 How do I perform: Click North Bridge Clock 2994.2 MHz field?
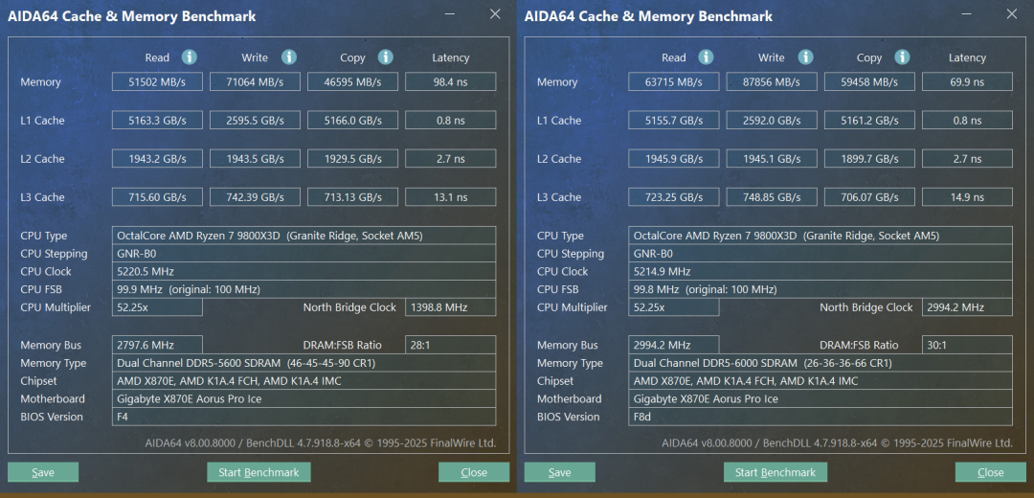point(967,306)
